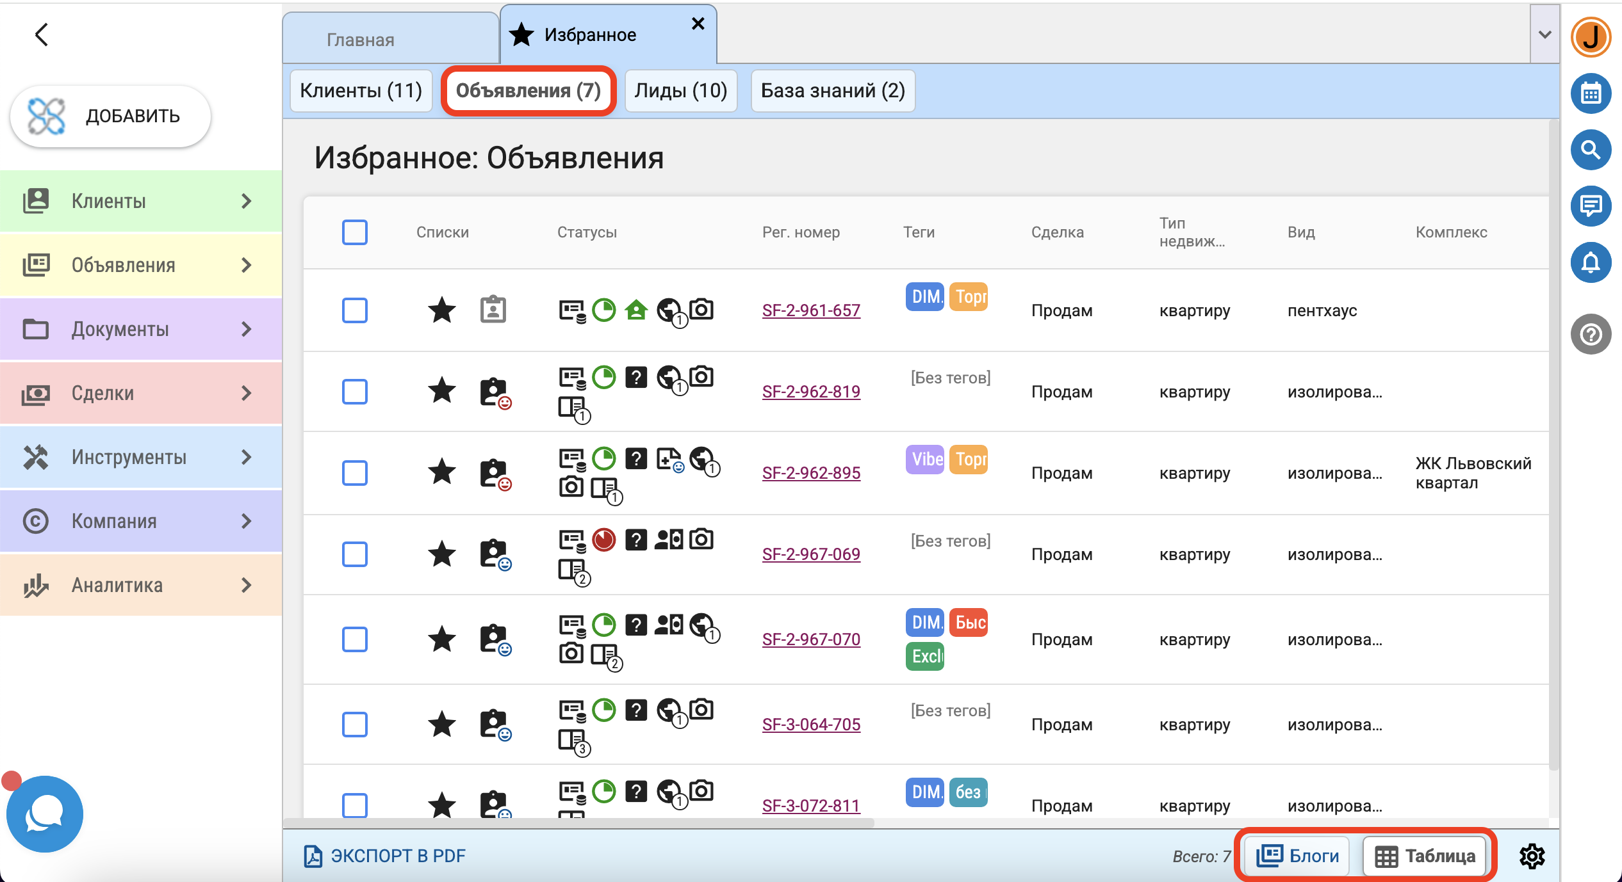Open the messages chat icon in sidebar

[x=1591, y=206]
